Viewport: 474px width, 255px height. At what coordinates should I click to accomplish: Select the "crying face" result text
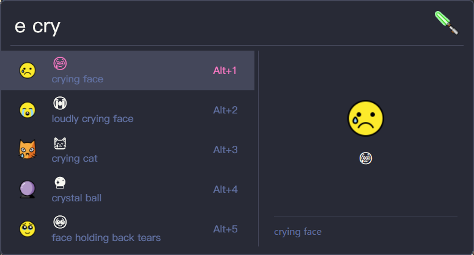77,79
